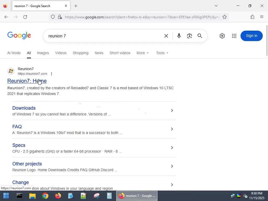Switch to Short videos tab
Viewport: 268px width, 201px height.
pos(120,53)
